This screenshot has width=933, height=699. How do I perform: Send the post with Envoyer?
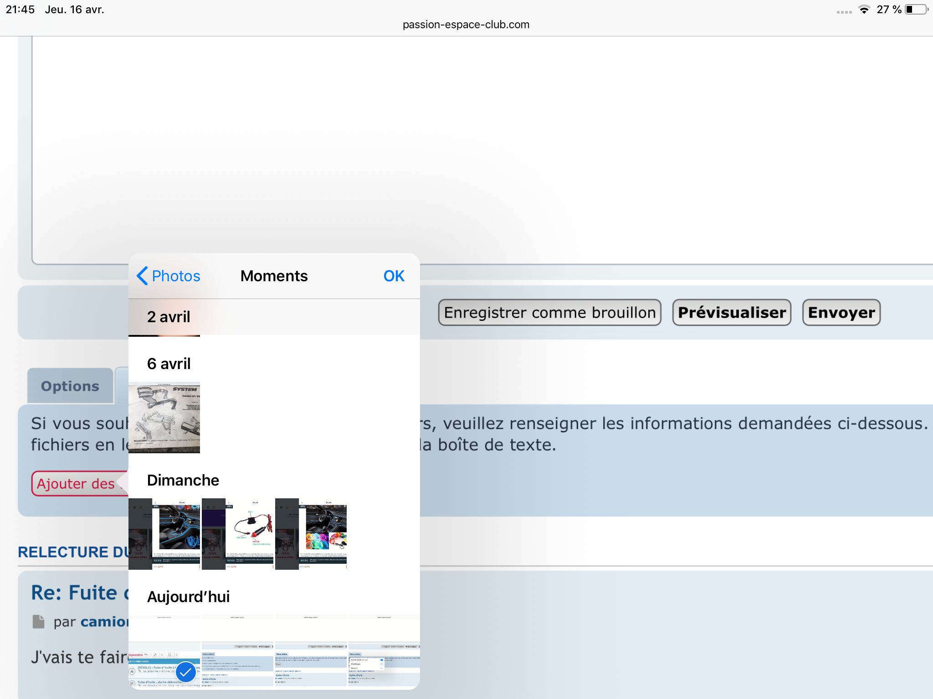841,313
